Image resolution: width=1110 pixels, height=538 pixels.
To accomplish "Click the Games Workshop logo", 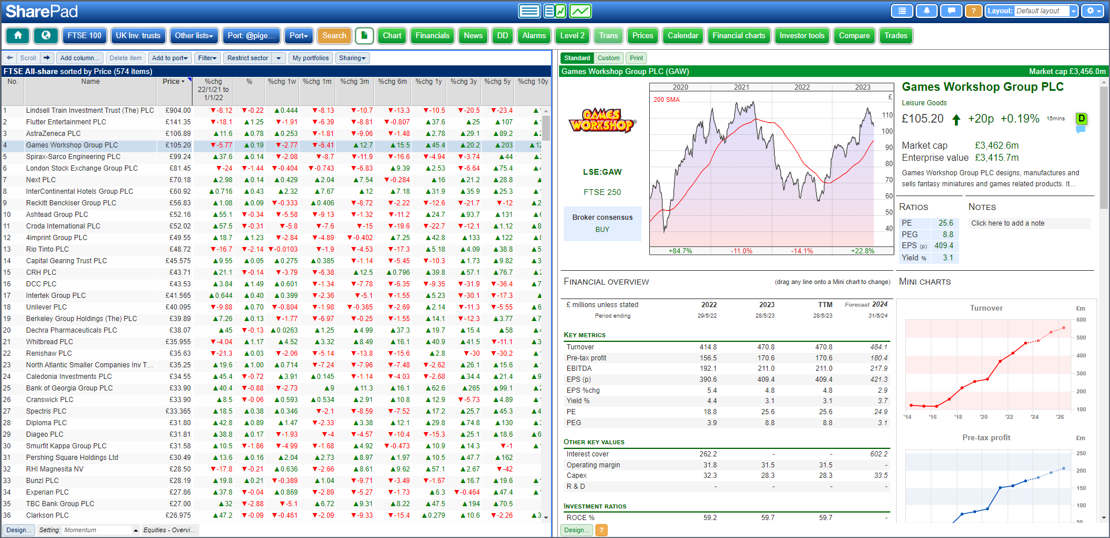I will click(602, 121).
